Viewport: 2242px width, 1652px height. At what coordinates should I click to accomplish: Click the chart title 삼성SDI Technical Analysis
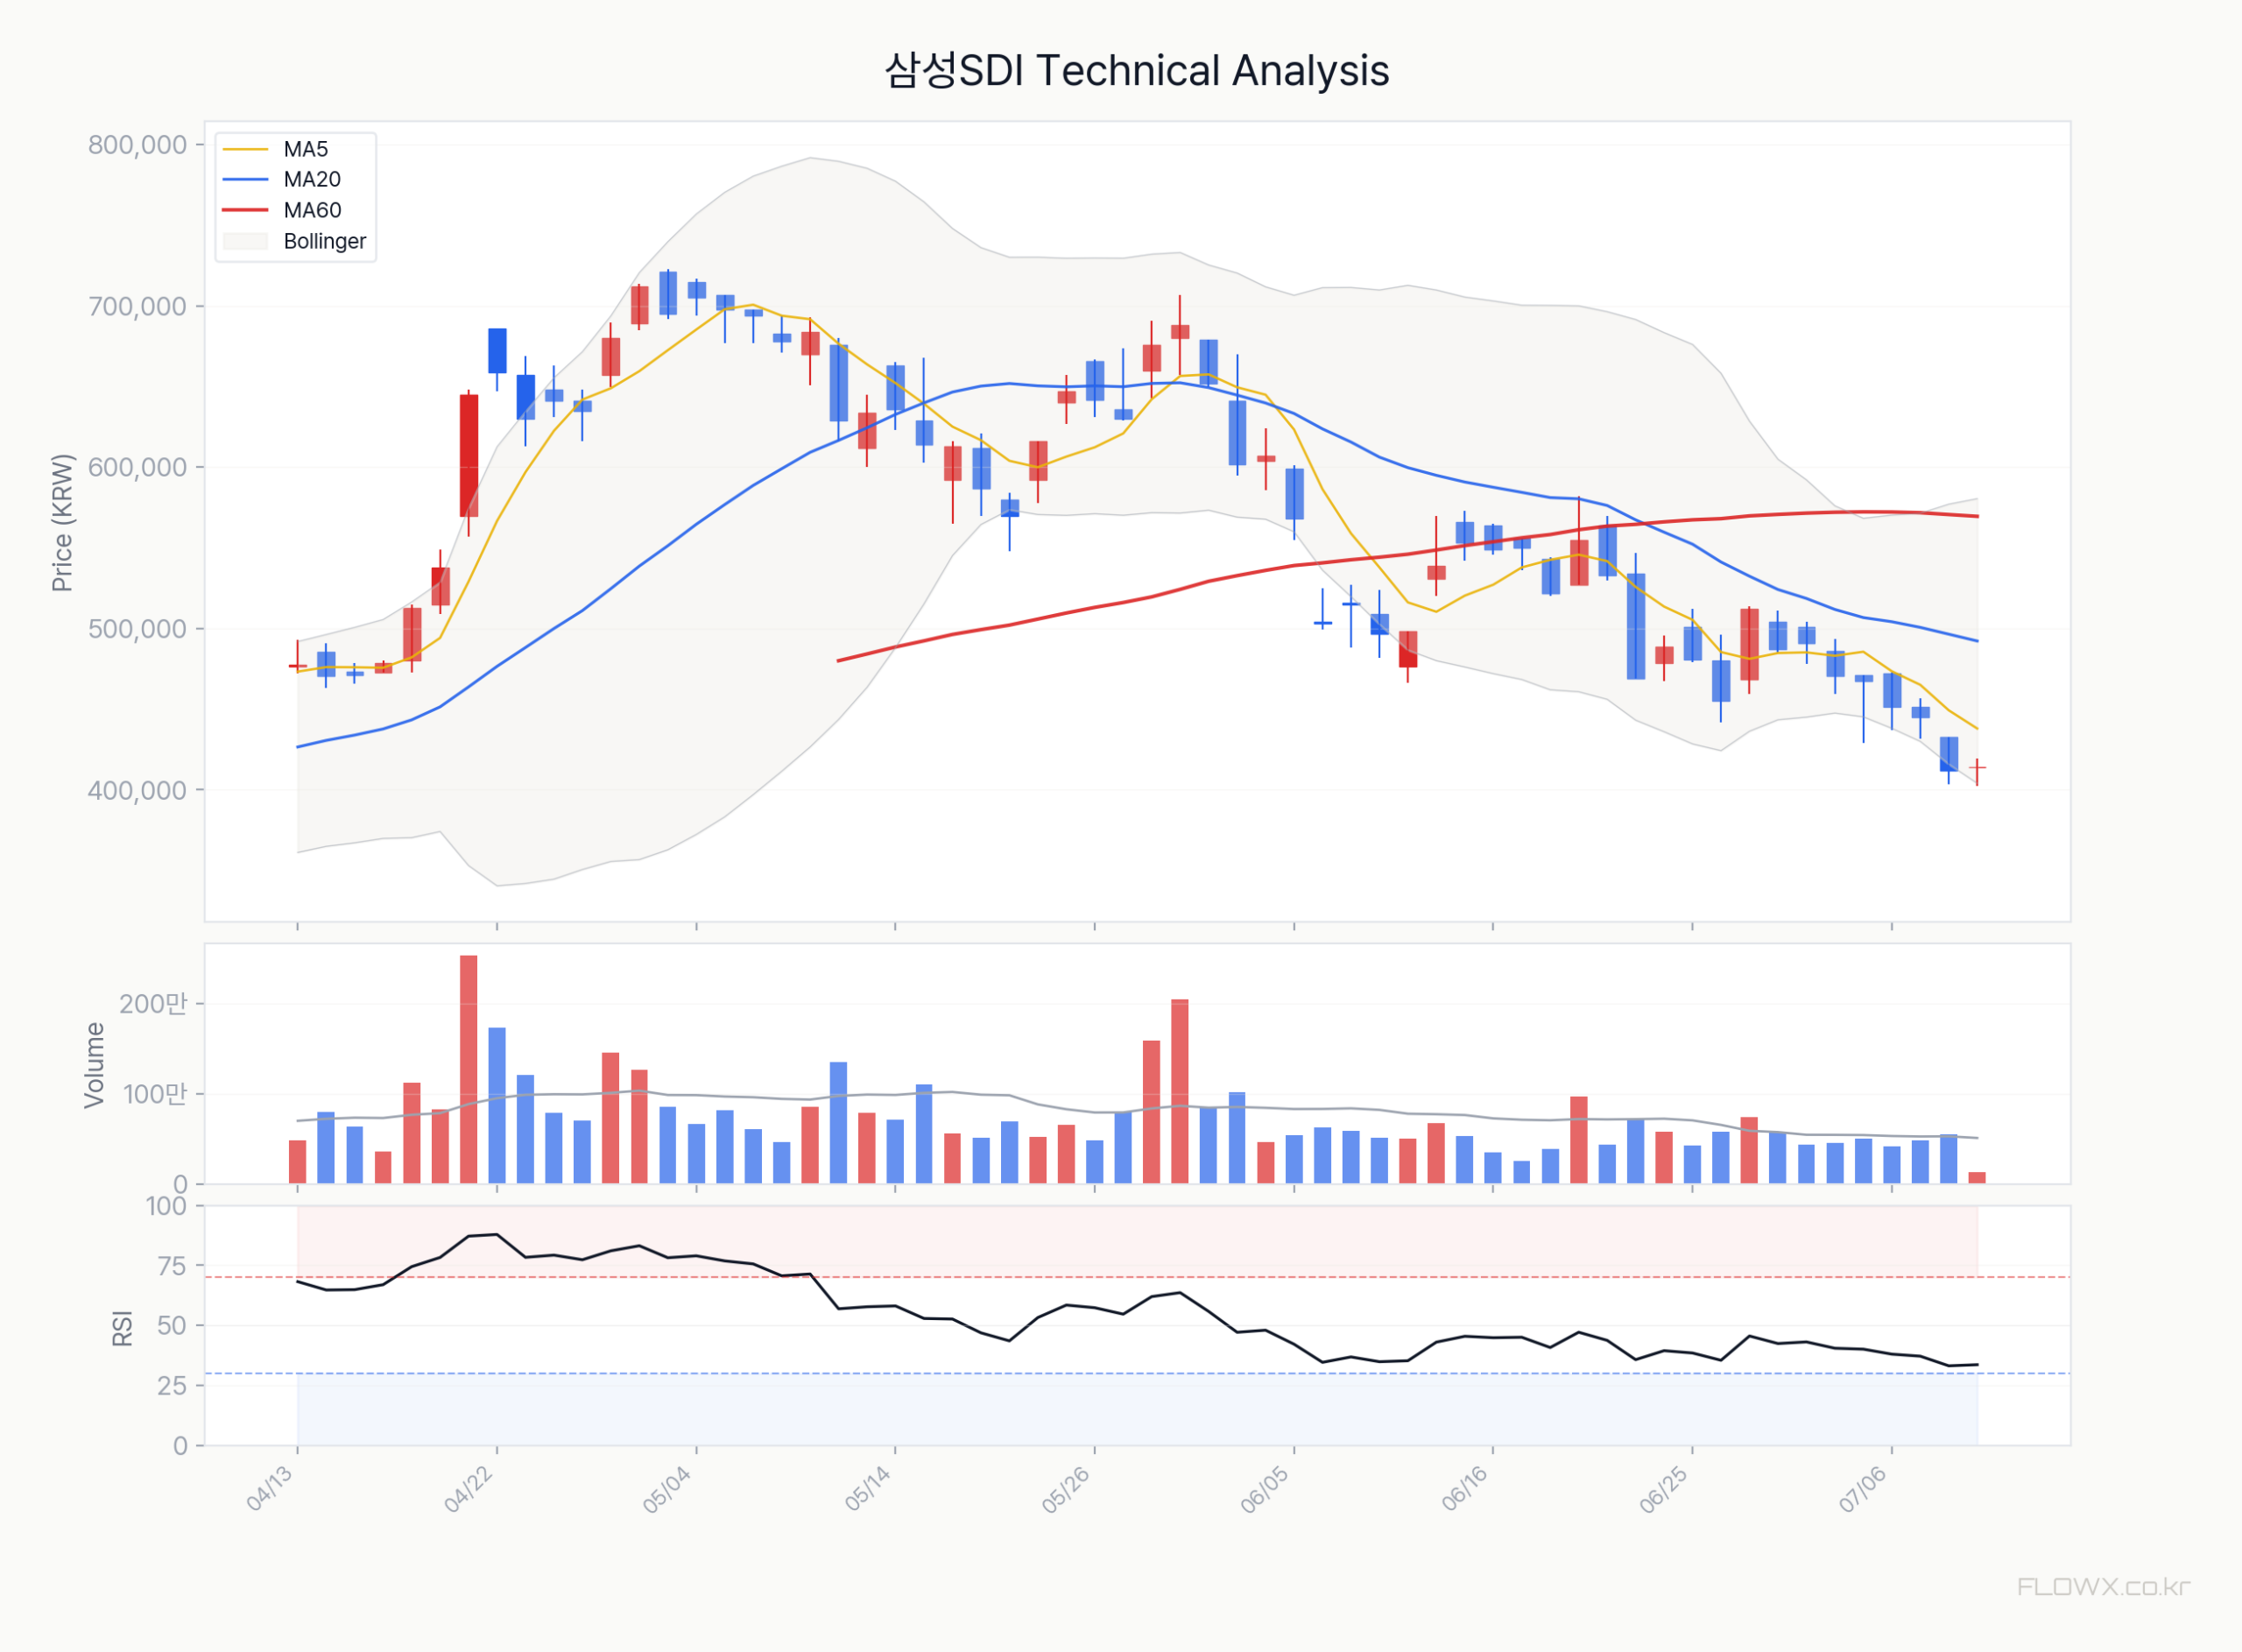pos(1137,71)
